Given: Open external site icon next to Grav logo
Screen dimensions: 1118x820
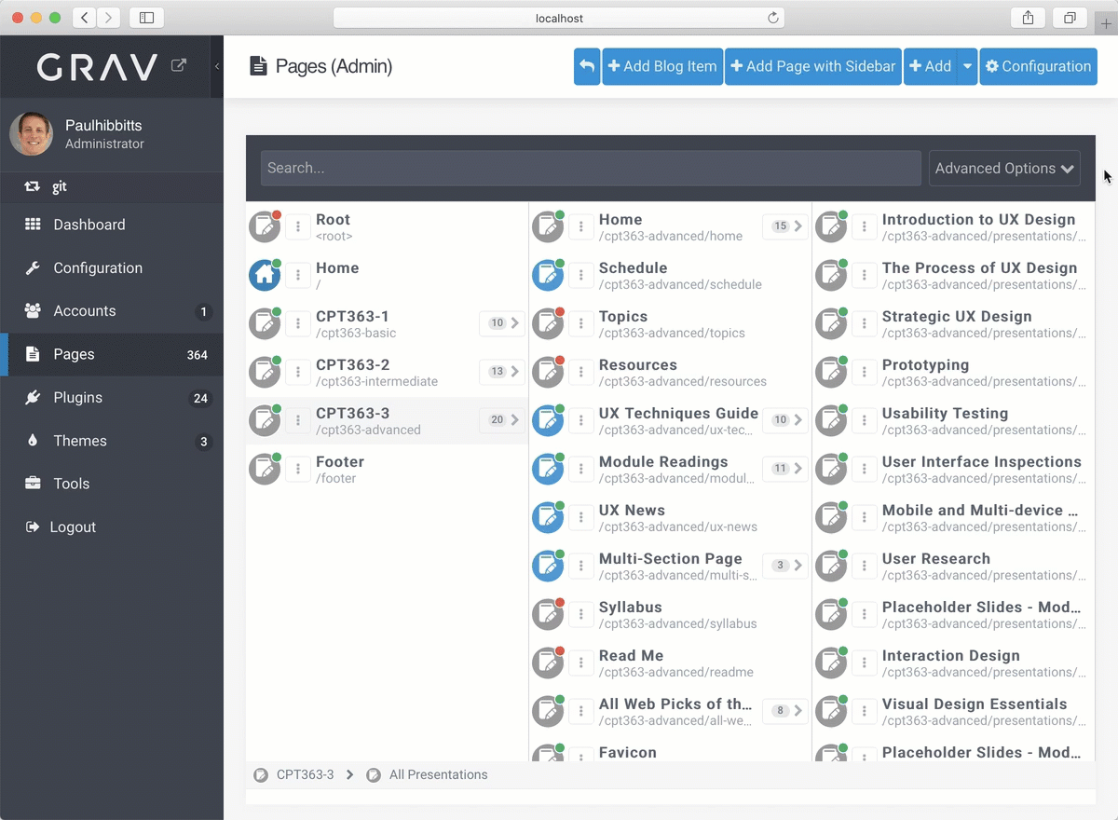Looking at the screenshot, I should 178,66.
